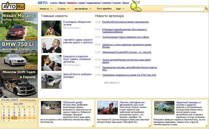This screenshot has width=209, height=129.
Task: Open купить link in top bar
Action: tap(53, 3)
